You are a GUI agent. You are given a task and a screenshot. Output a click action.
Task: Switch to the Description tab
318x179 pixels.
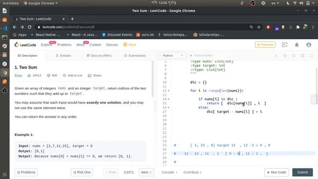pyautogui.click(x=28, y=56)
